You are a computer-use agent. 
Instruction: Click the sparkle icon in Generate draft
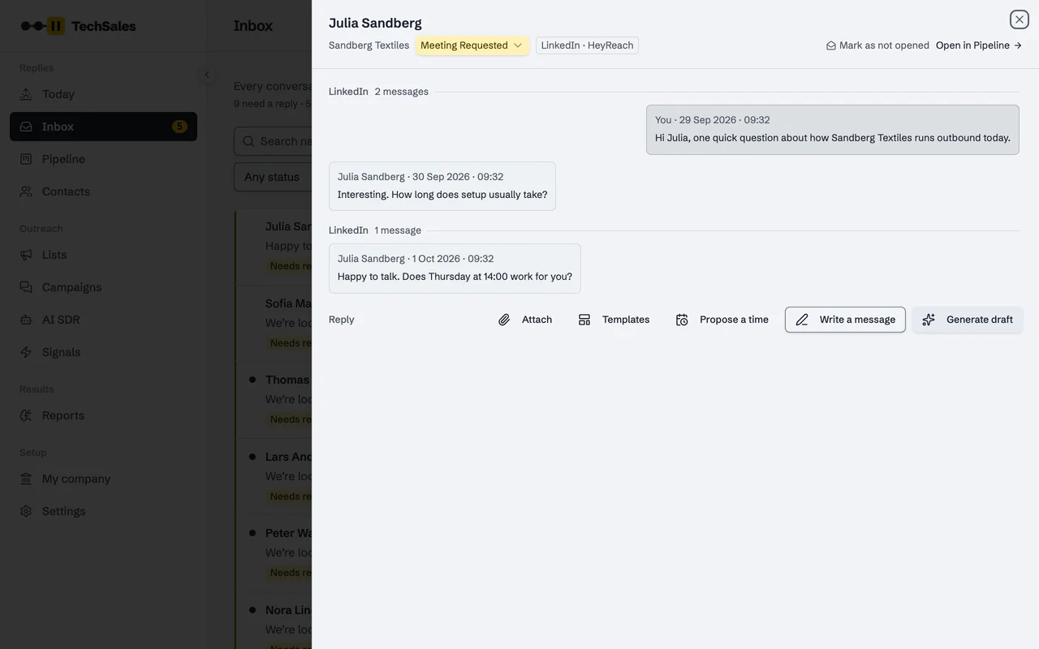point(929,320)
